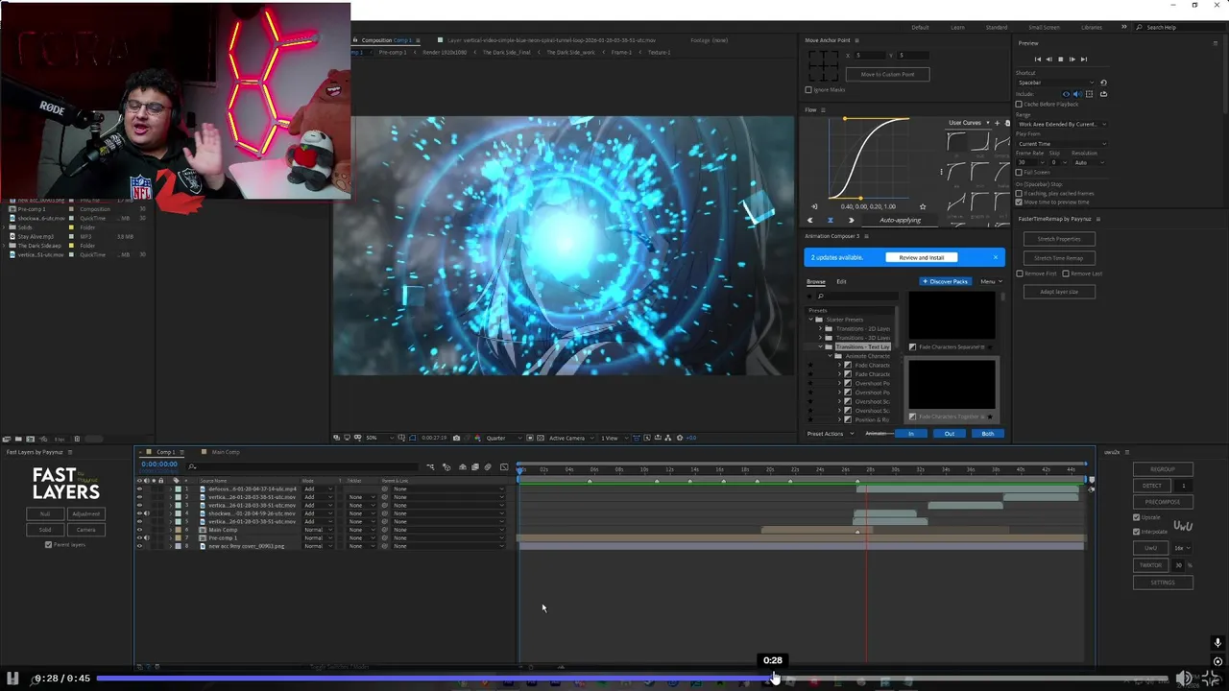Uncheck the Upscale checkbox

pyautogui.click(x=1137, y=517)
